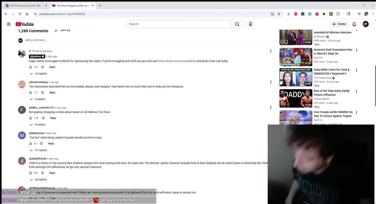Open YouTube notifications bell

coord(354,24)
